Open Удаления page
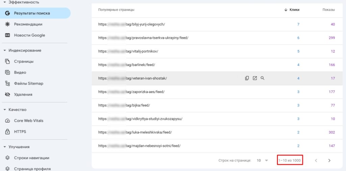346x171 pixels. 23,95
